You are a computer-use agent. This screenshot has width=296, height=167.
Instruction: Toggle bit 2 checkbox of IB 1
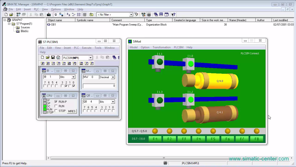coord(66,86)
